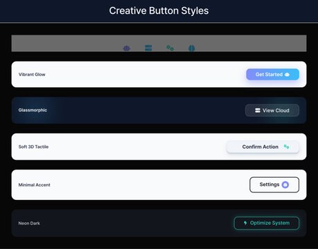Open the Settings outlined button
Image resolution: width=318 pixels, height=249 pixels.
[x=274, y=185]
